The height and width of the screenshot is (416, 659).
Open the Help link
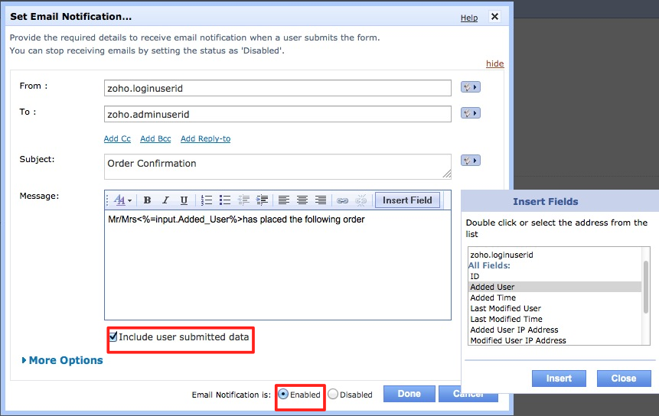pyautogui.click(x=469, y=18)
